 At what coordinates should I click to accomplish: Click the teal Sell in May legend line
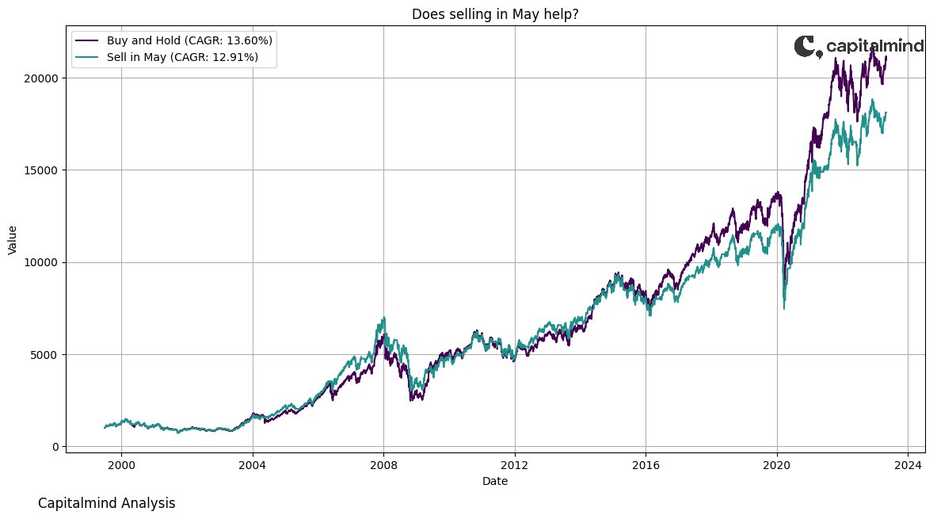point(86,57)
